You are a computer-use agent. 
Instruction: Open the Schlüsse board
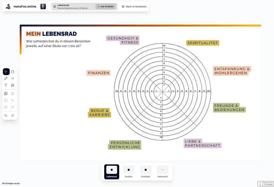click(146, 172)
